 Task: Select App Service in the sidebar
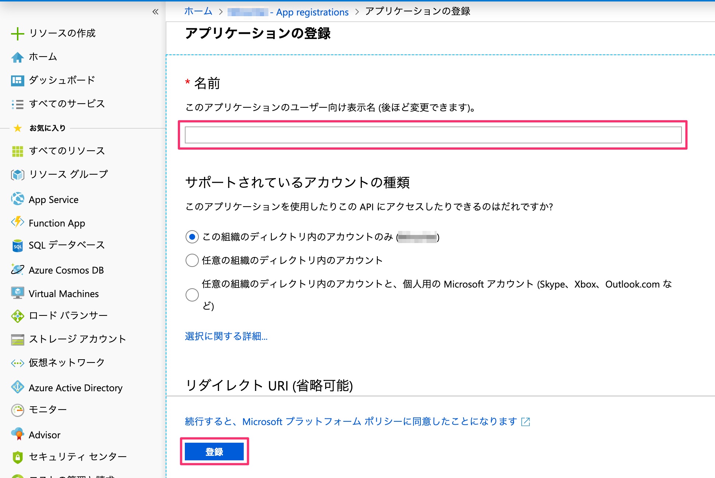click(x=53, y=200)
